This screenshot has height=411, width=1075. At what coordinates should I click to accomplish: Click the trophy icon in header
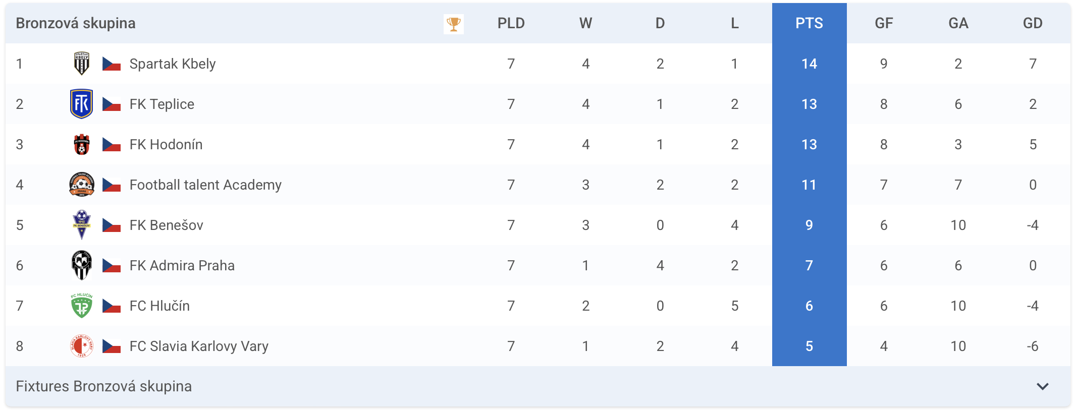point(453,24)
